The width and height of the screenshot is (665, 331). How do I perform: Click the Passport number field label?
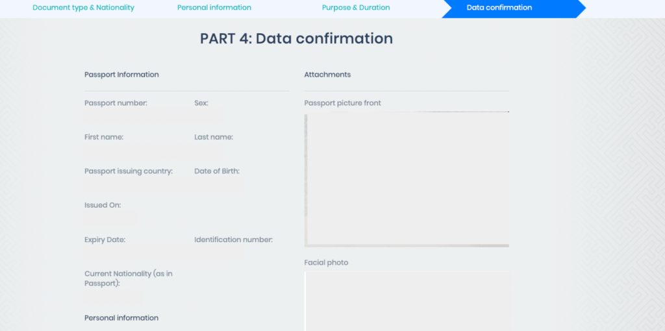(x=116, y=103)
